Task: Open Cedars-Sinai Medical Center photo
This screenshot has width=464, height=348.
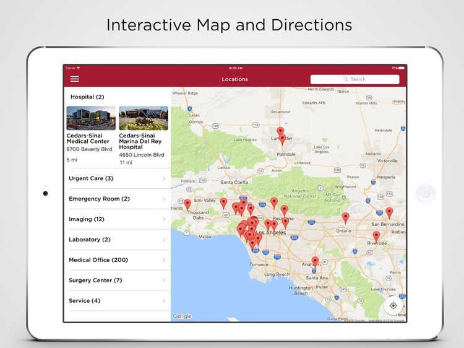Action: click(91, 118)
